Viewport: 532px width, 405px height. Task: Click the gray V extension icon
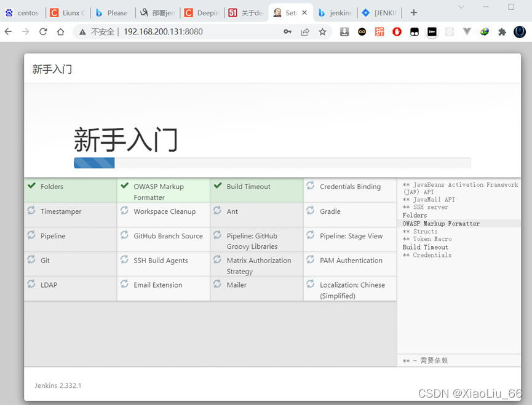(x=467, y=32)
